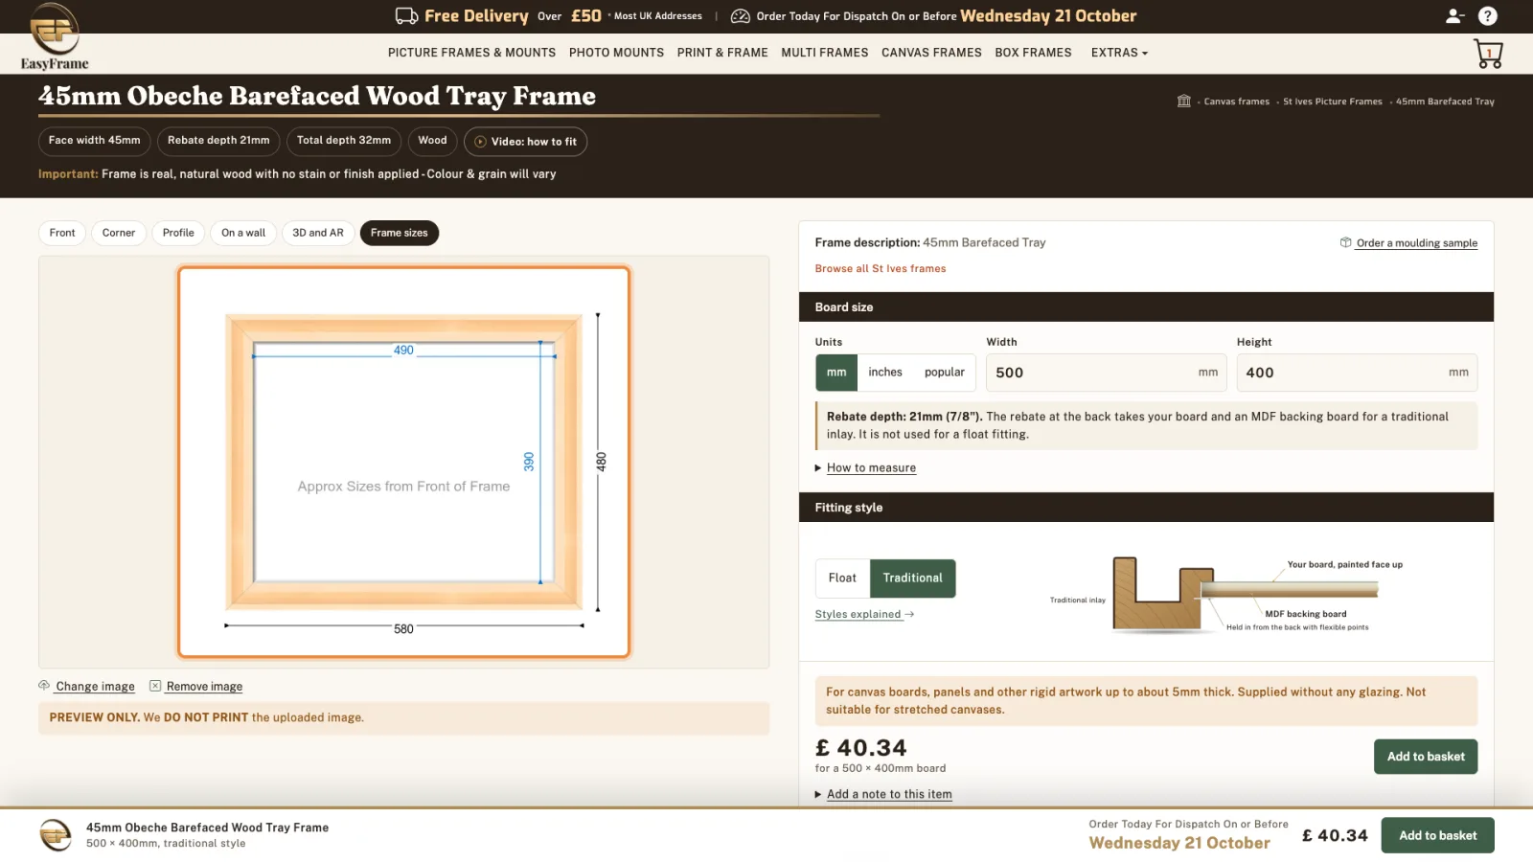Switch to the 3D and AR tab
This screenshot has width=1533, height=862.
click(318, 233)
